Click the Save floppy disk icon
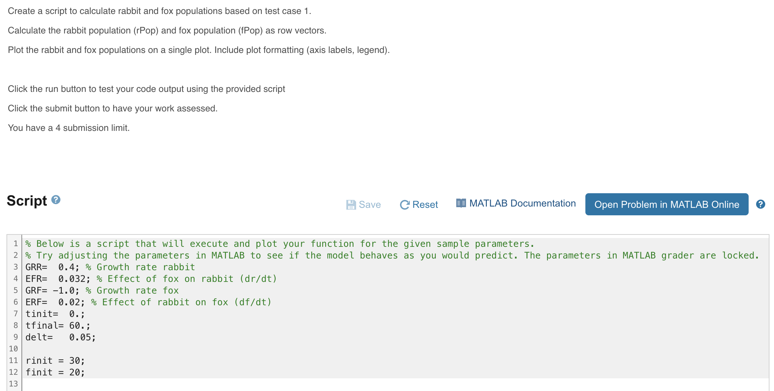This screenshot has width=774, height=391. [351, 204]
